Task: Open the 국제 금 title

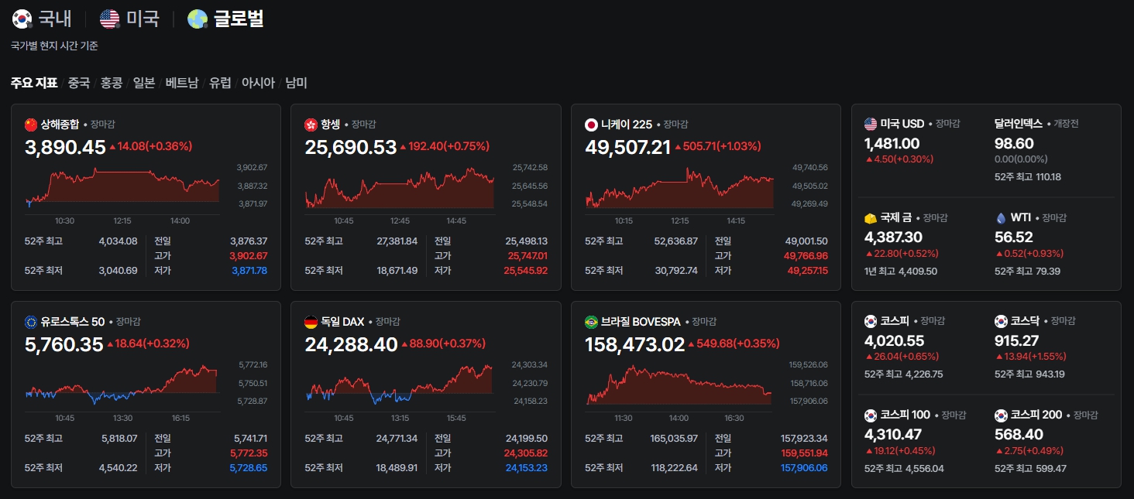Action: tap(896, 218)
